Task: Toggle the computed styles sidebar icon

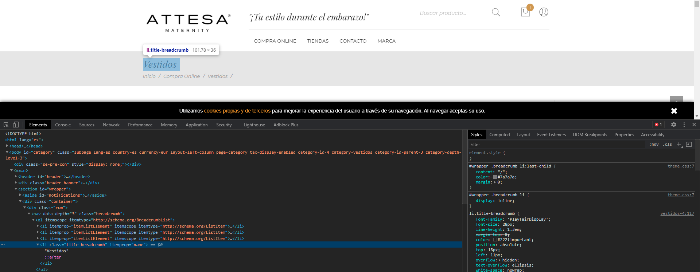Action: pyautogui.click(x=689, y=144)
